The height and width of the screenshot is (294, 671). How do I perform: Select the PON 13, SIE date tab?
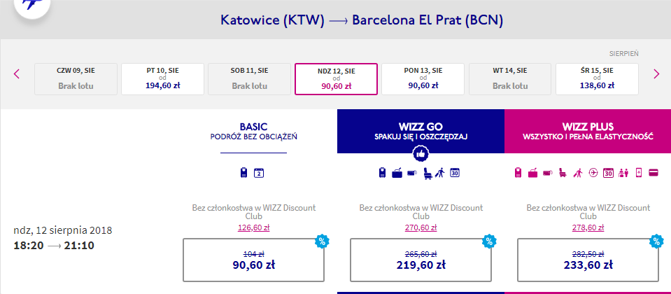[x=423, y=79]
